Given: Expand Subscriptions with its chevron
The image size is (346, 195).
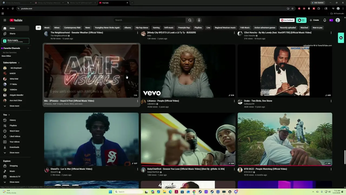Looking at the screenshot, I should pos(19,63).
